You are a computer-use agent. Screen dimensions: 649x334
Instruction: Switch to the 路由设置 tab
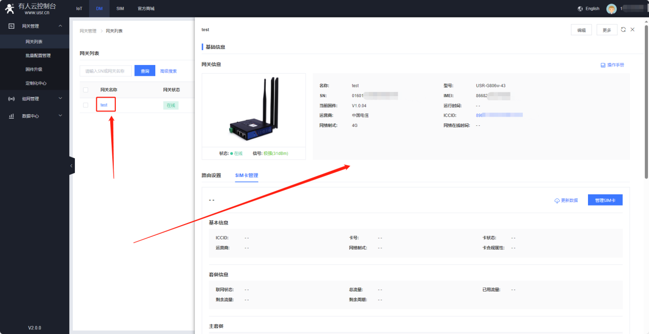tap(211, 175)
